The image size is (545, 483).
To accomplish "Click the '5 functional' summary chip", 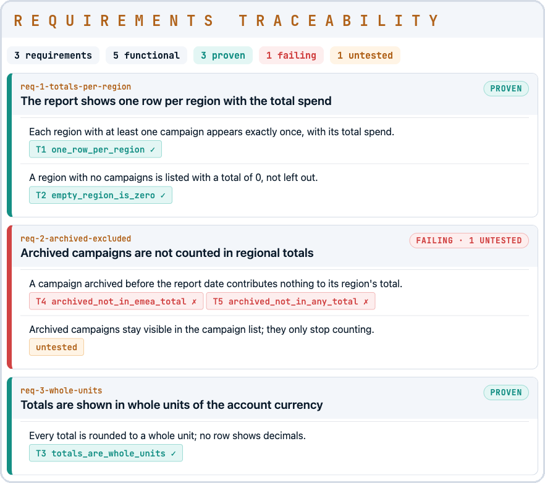I will (146, 55).
